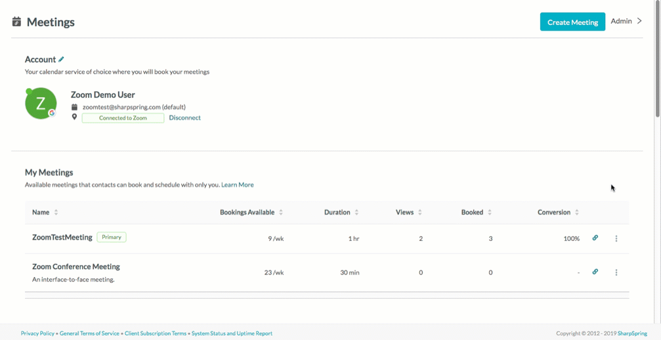Click the Meetings calendar icon in header

click(16, 22)
